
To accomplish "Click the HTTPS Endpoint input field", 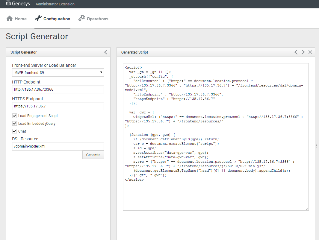I will (58, 106).
